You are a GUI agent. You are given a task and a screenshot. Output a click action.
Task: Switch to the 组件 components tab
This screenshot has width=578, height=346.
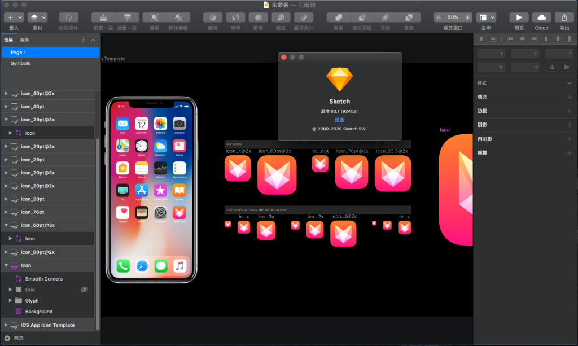click(24, 40)
